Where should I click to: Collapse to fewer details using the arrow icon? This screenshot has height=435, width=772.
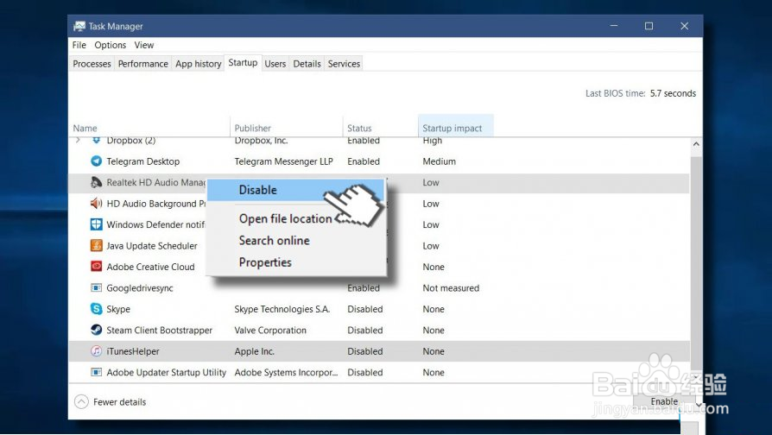click(81, 402)
